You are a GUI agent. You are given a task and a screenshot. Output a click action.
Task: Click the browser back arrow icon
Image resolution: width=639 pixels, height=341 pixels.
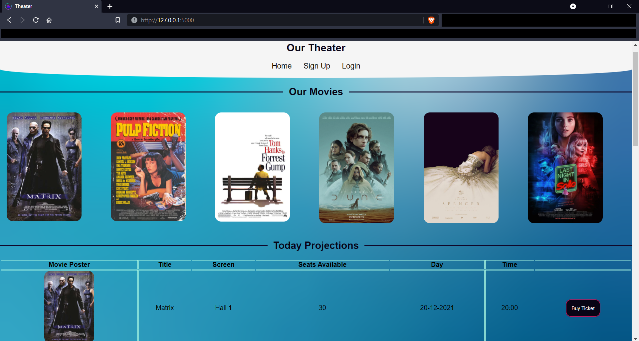[9, 20]
